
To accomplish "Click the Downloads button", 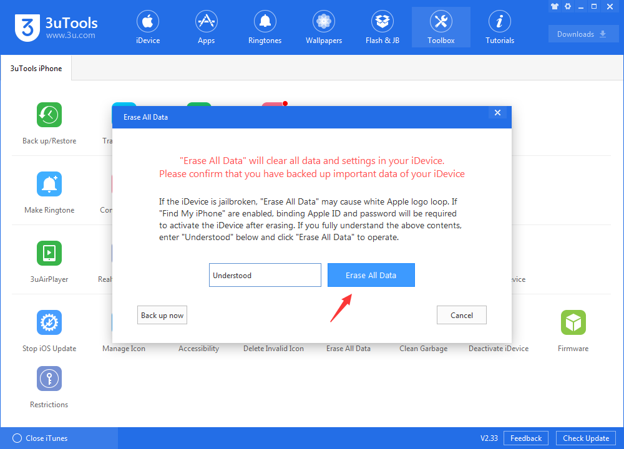I will (583, 34).
